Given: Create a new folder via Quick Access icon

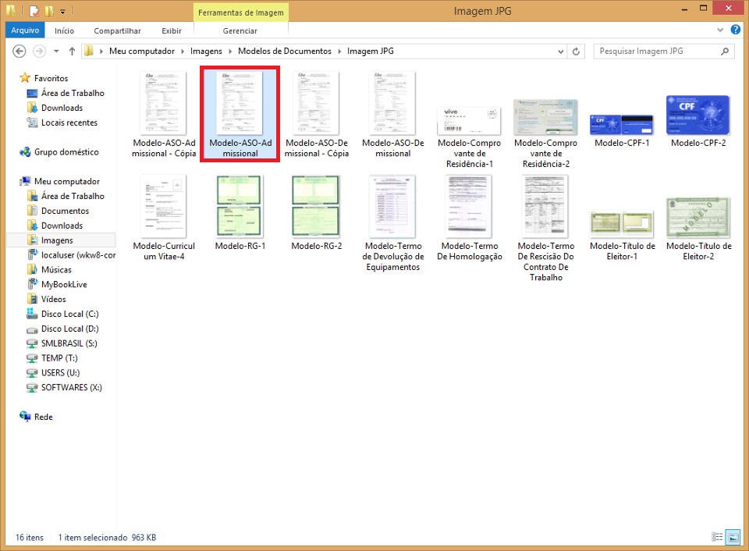Looking at the screenshot, I should (49, 10).
